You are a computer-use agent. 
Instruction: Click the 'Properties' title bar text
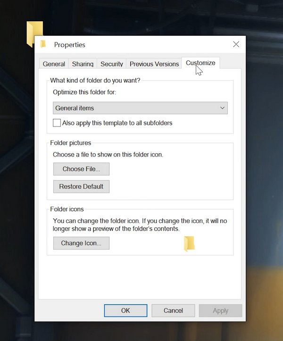pos(70,45)
